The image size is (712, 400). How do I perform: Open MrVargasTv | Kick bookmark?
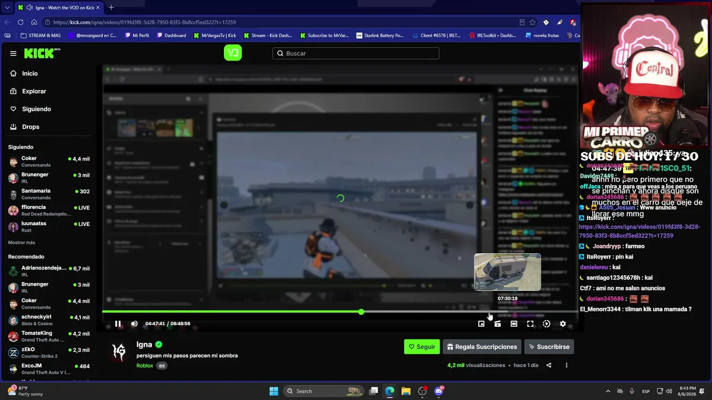[215, 36]
